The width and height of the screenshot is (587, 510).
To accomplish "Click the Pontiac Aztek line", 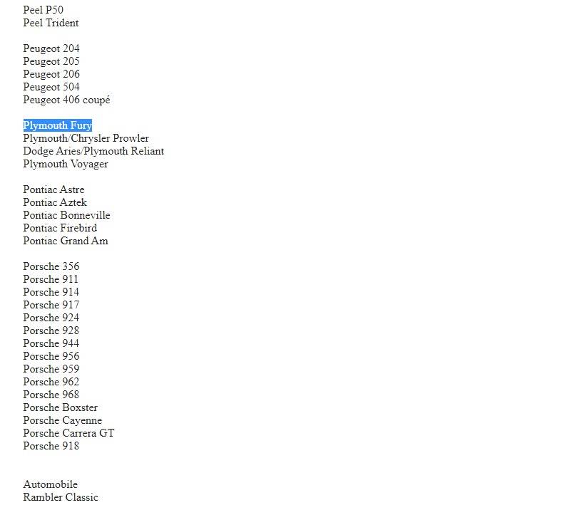I will point(55,202).
